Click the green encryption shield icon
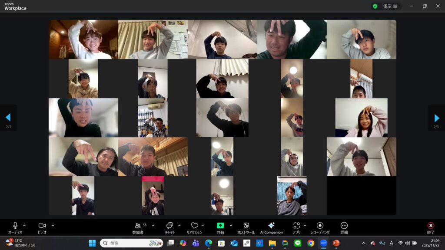The height and width of the screenshot is (250, 445). (375, 7)
